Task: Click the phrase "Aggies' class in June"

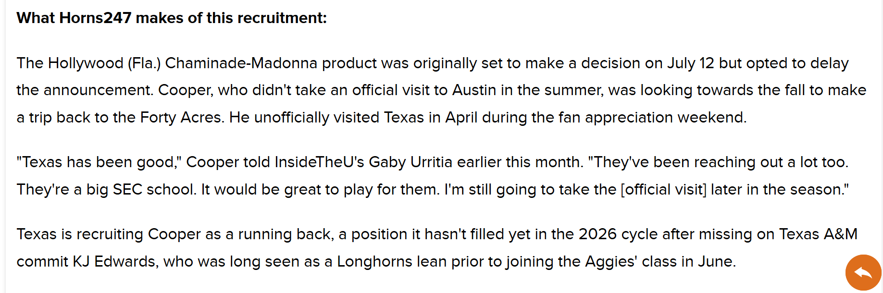Action: 660,261
